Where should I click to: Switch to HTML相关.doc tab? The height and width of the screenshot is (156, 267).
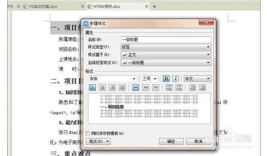(x=117, y=6)
